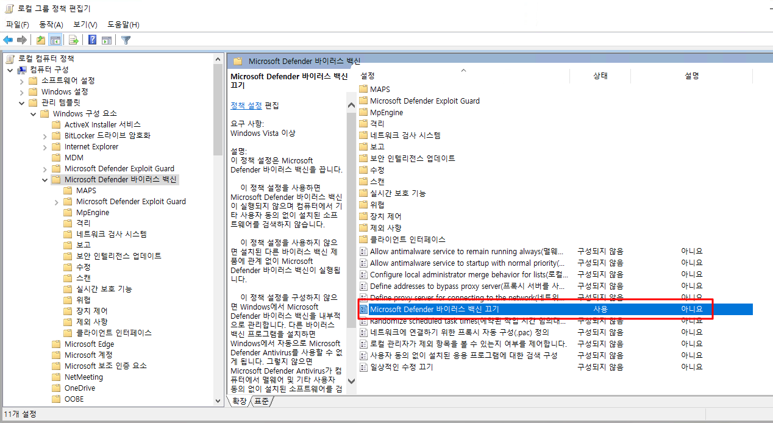Click folder icon beside 보안 인텔리전스 업데이트 in settings list

pos(364,158)
